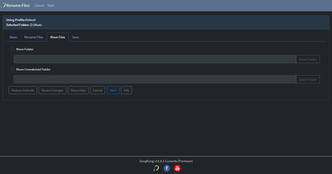Click the Move Unmatched Folder path field
The image size is (332, 174).
pos(155,80)
